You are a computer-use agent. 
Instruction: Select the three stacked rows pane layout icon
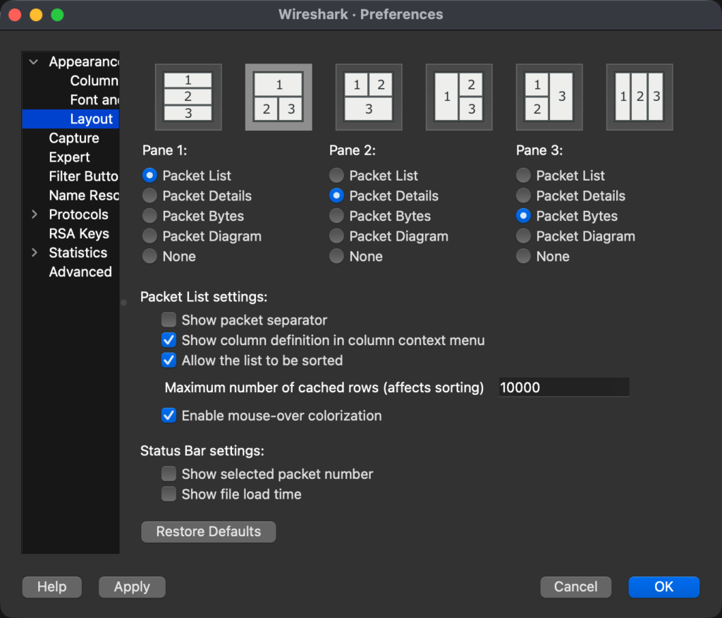point(188,97)
